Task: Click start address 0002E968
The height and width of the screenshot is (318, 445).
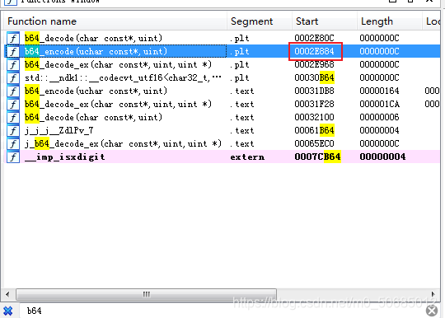Action: tap(314, 65)
